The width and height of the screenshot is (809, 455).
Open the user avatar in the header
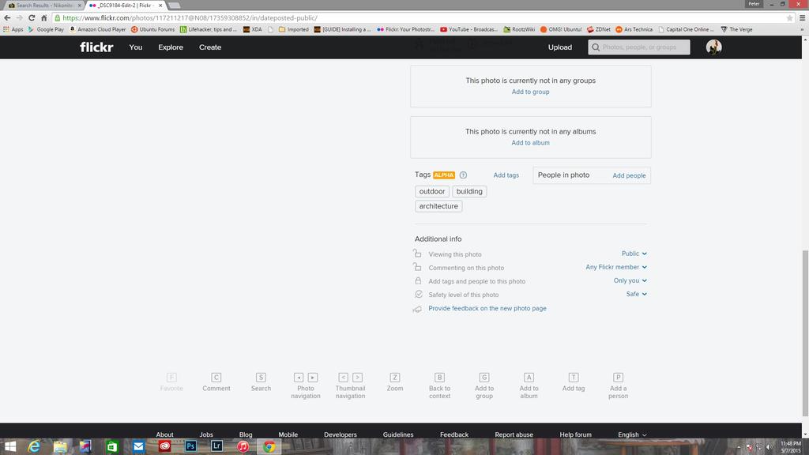tap(713, 47)
